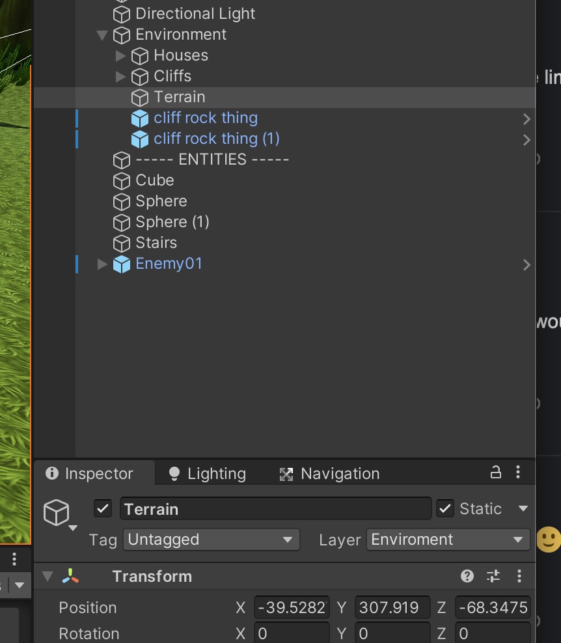Screen dimensions: 561x643
Task: Open the cliff rock thing prefab arrow
Action: point(527,118)
